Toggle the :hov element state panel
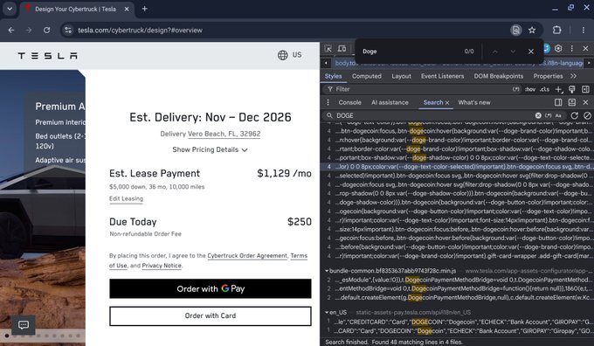Screen dimensions: 594x346 [x=530, y=89]
